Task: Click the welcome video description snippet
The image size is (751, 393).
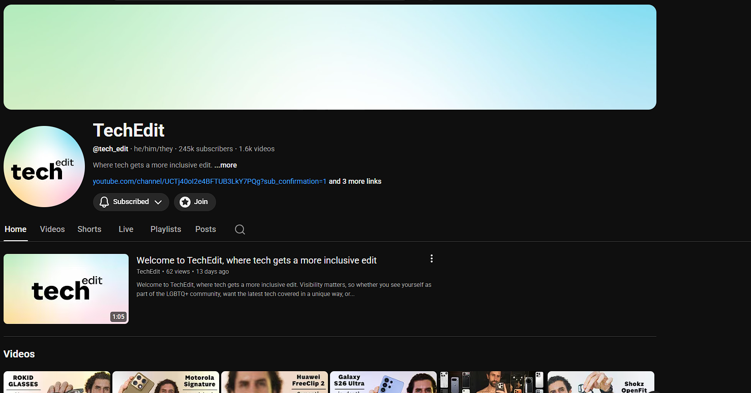Action: click(284, 289)
